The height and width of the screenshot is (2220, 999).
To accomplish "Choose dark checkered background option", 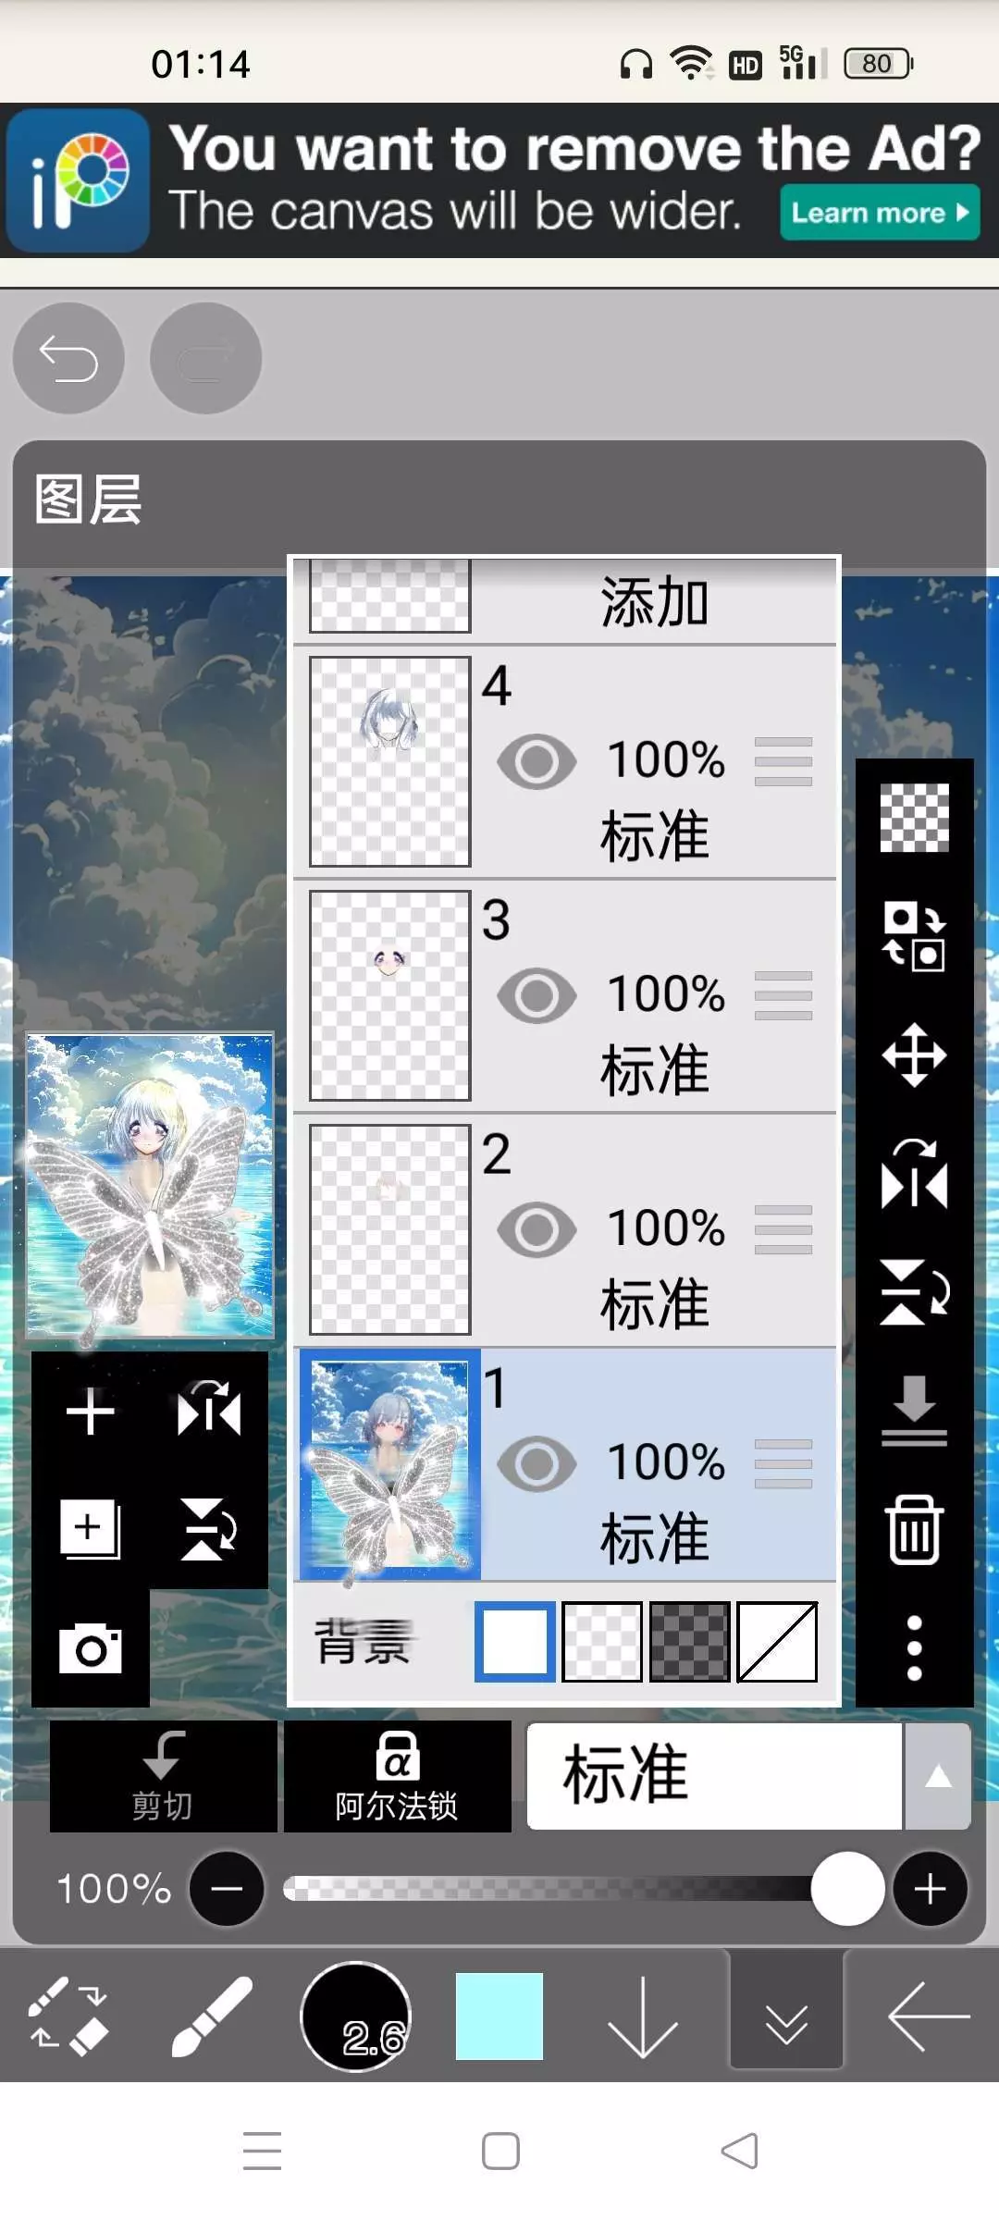I will coord(690,1642).
